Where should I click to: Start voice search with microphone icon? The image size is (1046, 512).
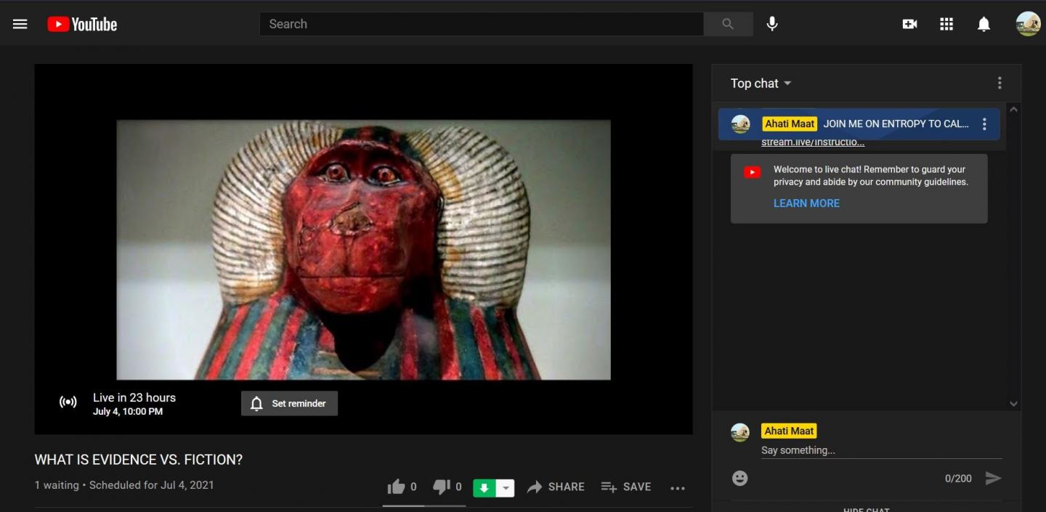tap(772, 24)
